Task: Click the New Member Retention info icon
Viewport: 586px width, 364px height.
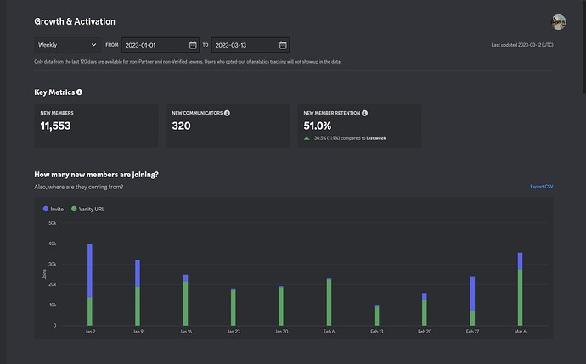Action: [364, 112]
